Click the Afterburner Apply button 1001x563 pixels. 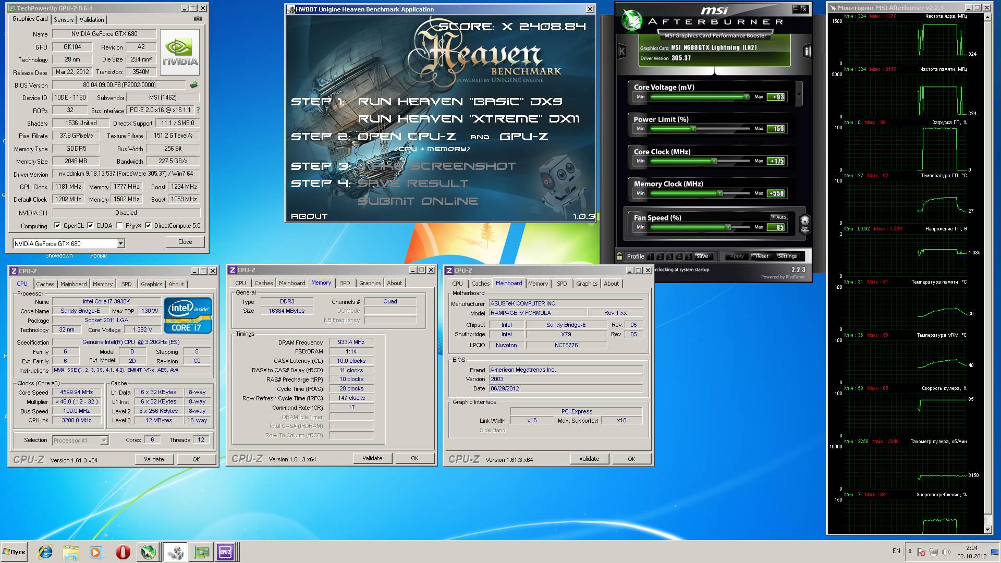(x=737, y=256)
